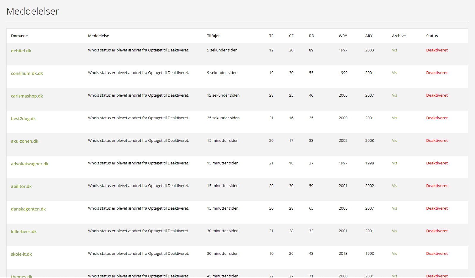Open best2dog.dk domain details
The width and height of the screenshot is (475, 278).
click(x=23, y=119)
